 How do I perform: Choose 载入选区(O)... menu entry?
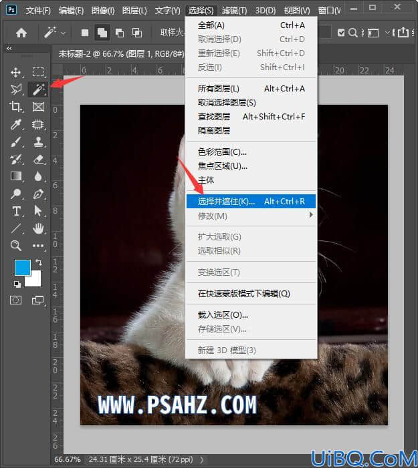pos(251,315)
